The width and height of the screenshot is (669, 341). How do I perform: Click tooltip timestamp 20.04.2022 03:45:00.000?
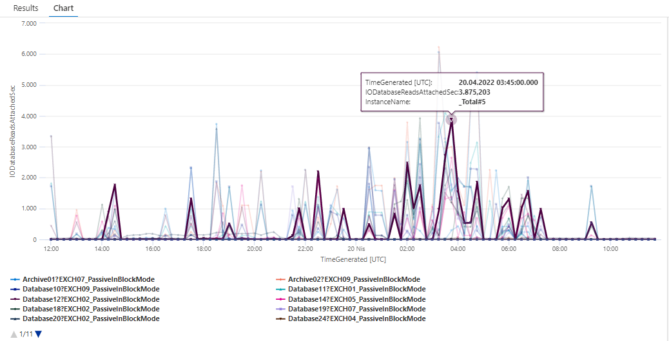click(498, 82)
